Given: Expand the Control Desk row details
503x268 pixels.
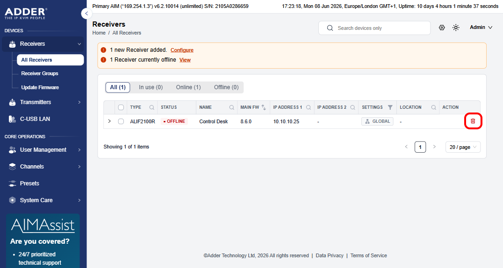Looking at the screenshot, I should point(109,121).
